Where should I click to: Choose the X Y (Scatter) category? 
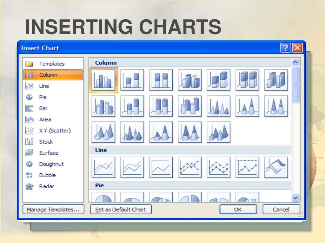(x=53, y=131)
